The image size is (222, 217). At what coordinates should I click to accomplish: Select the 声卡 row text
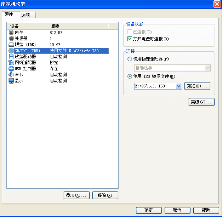(x=19, y=75)
